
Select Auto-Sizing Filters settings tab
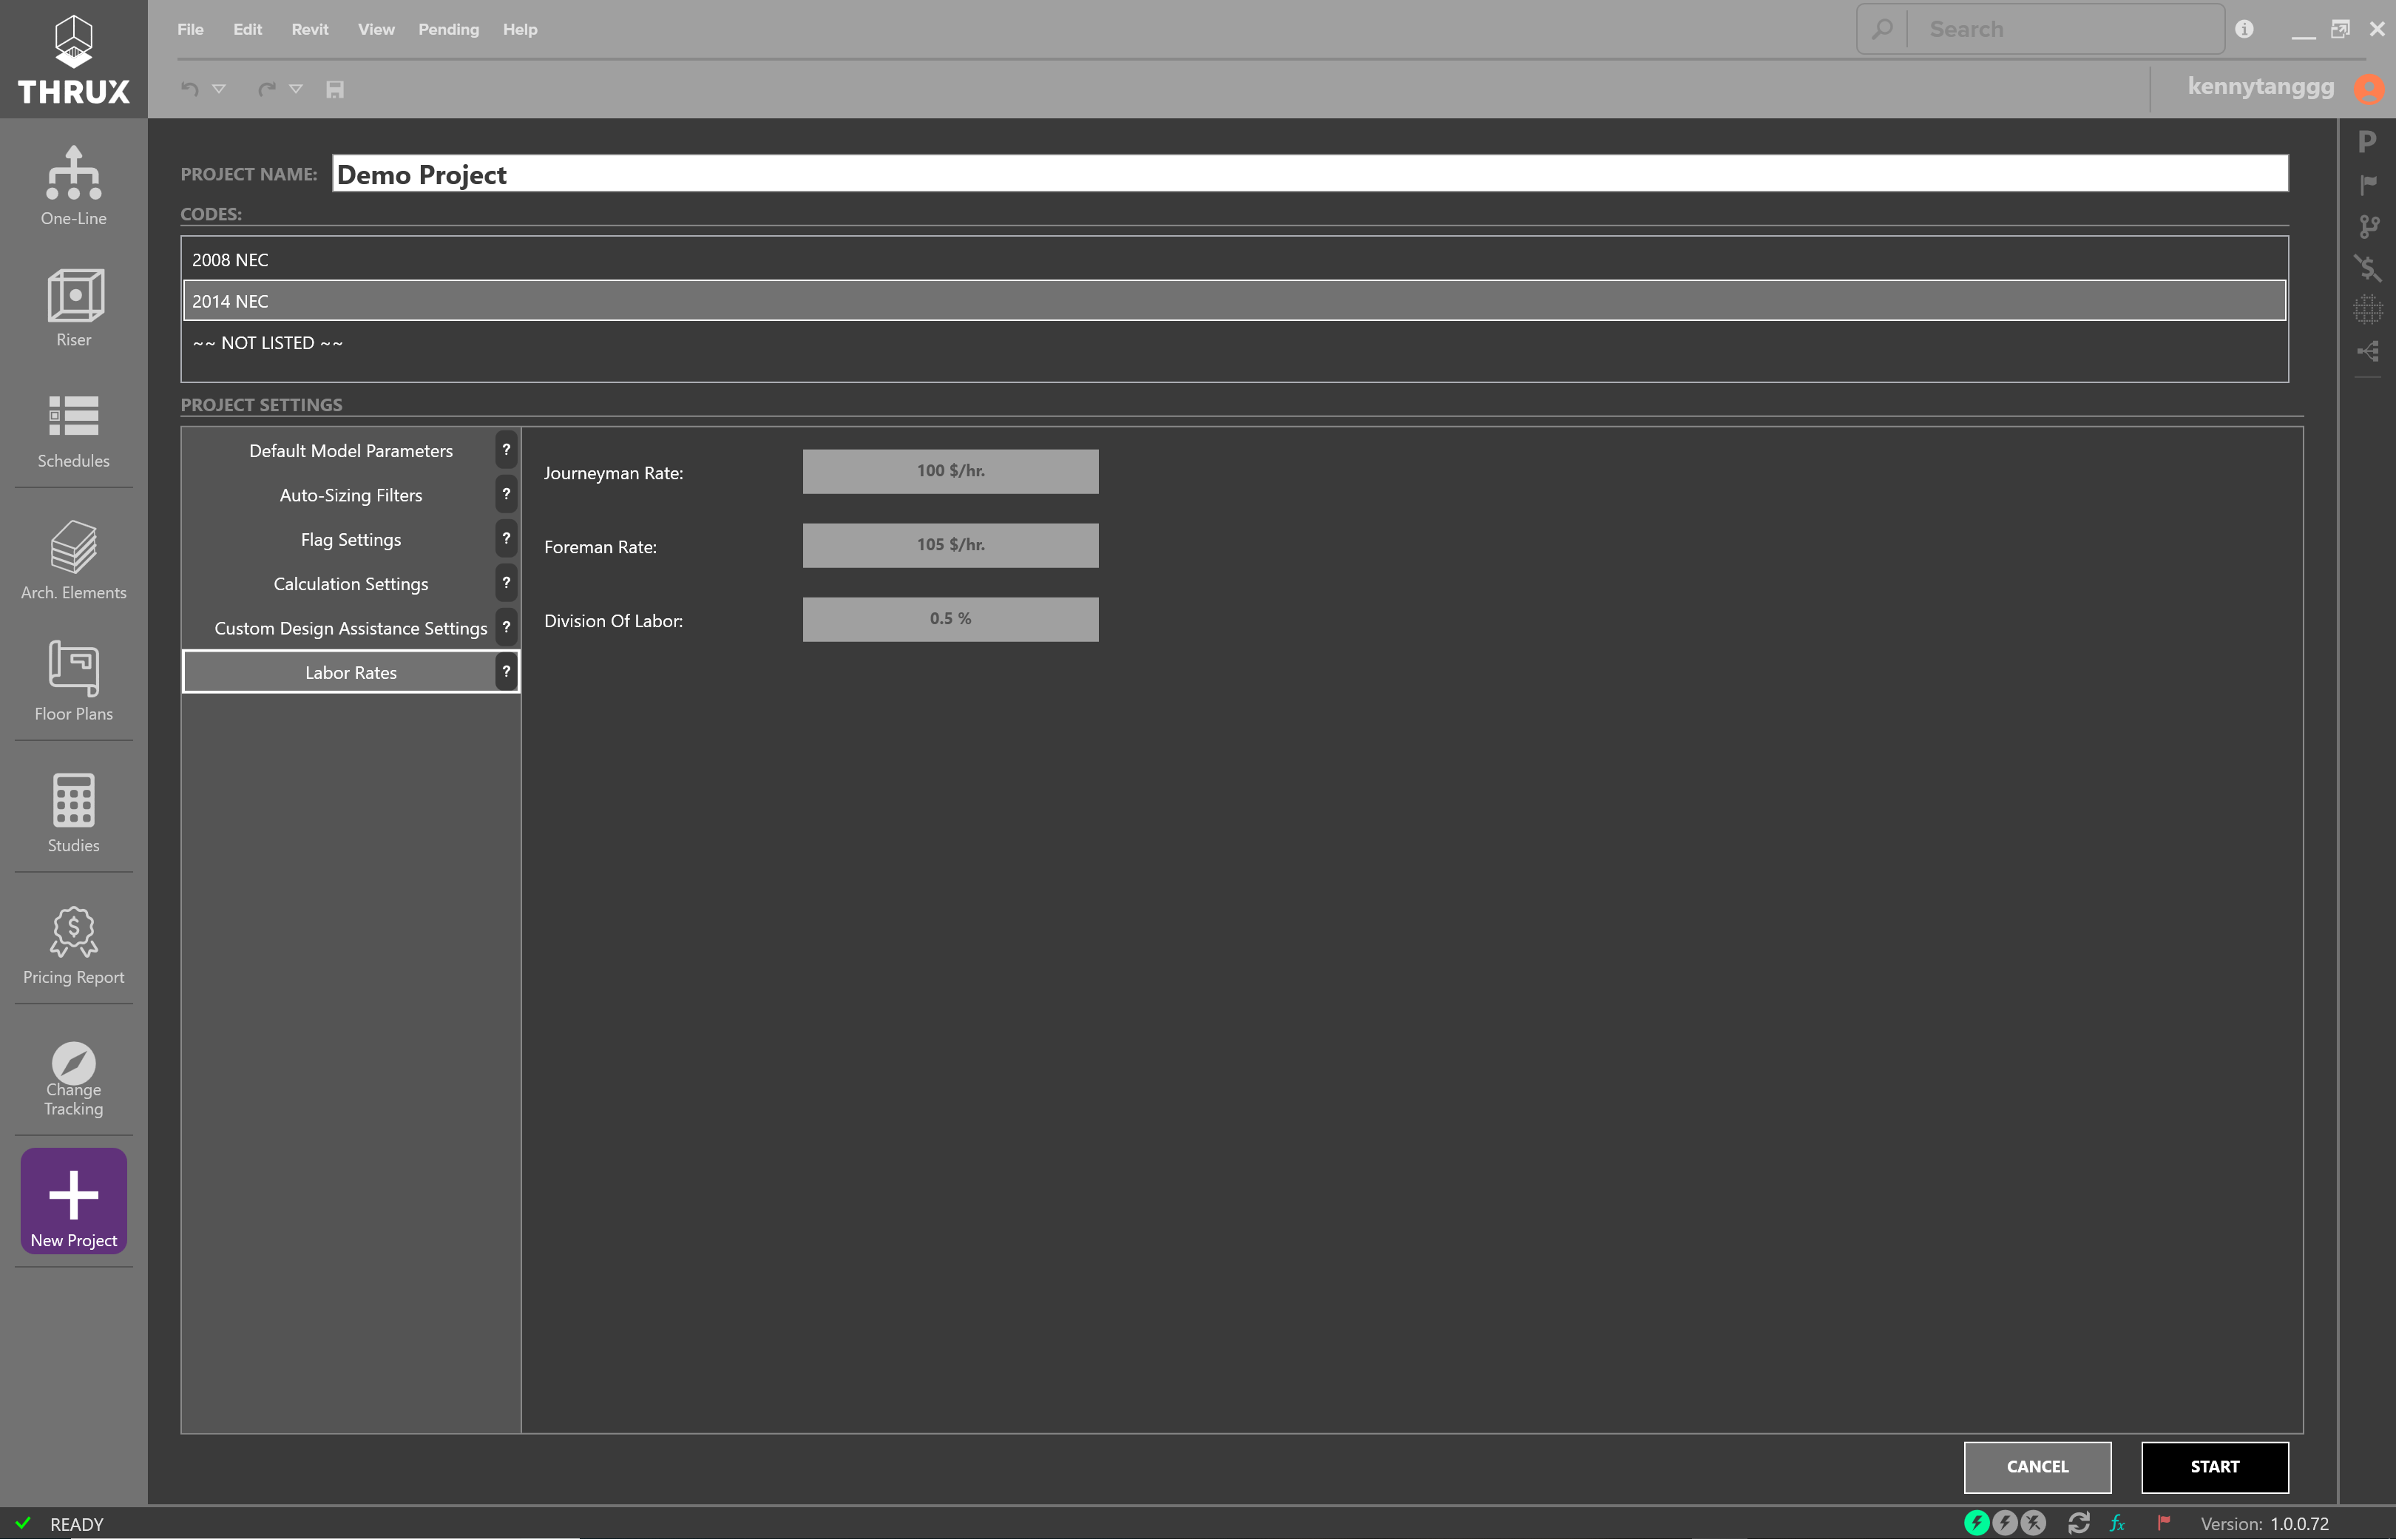pos(351,495)
